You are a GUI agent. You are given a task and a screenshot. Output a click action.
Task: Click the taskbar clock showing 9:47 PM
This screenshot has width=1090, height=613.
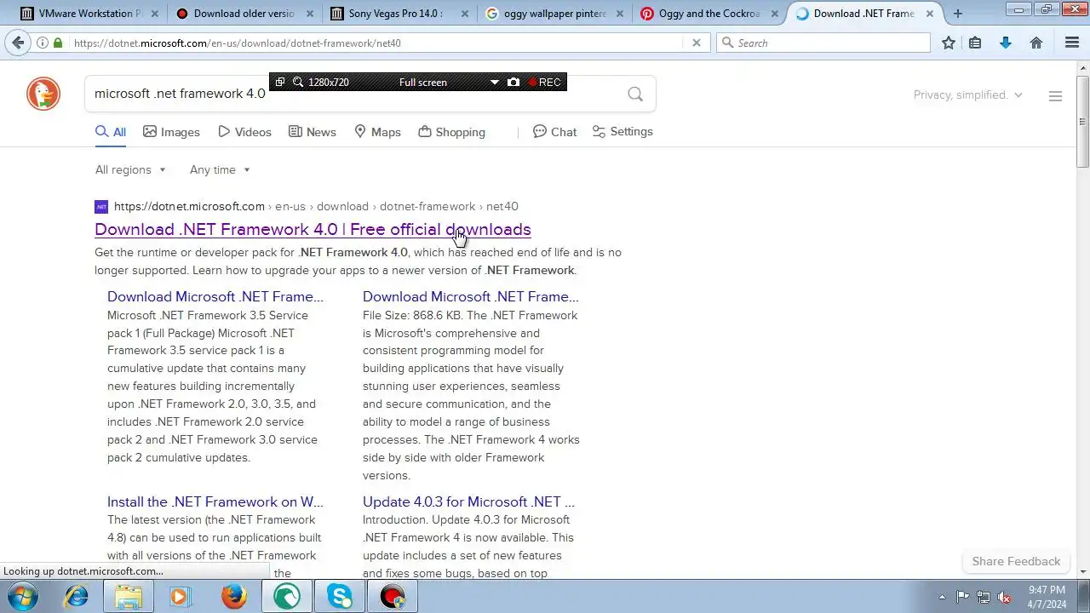[1047, 597]
